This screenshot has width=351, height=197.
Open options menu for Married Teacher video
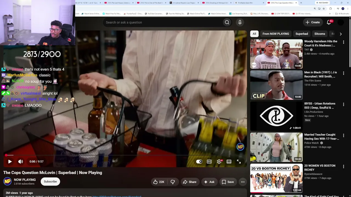(343, 135)
